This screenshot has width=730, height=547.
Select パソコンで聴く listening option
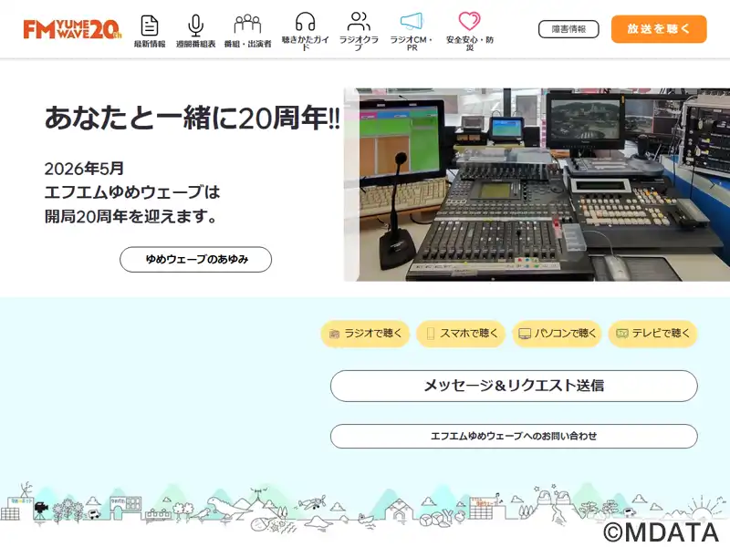click(558, 334)
